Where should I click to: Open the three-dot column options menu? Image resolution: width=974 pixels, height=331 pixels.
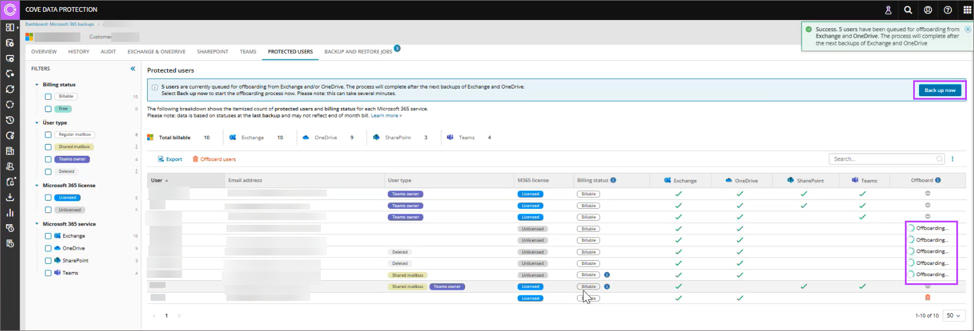953,159
